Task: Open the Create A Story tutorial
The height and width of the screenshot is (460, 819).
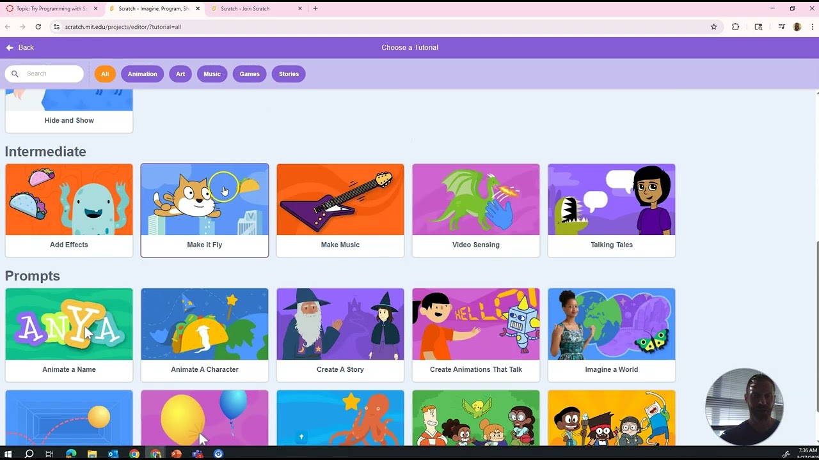Action: 340,335
